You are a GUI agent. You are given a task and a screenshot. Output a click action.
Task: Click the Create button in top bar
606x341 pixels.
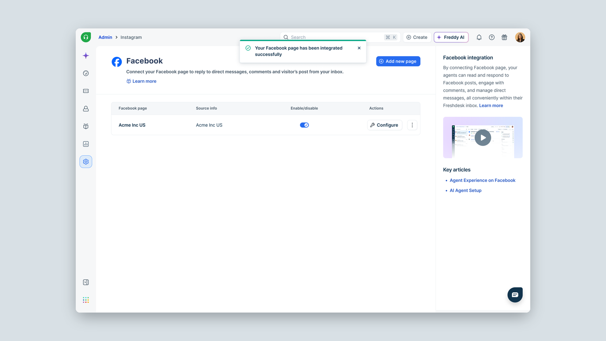pyautogui.click(x=417, y=37)
